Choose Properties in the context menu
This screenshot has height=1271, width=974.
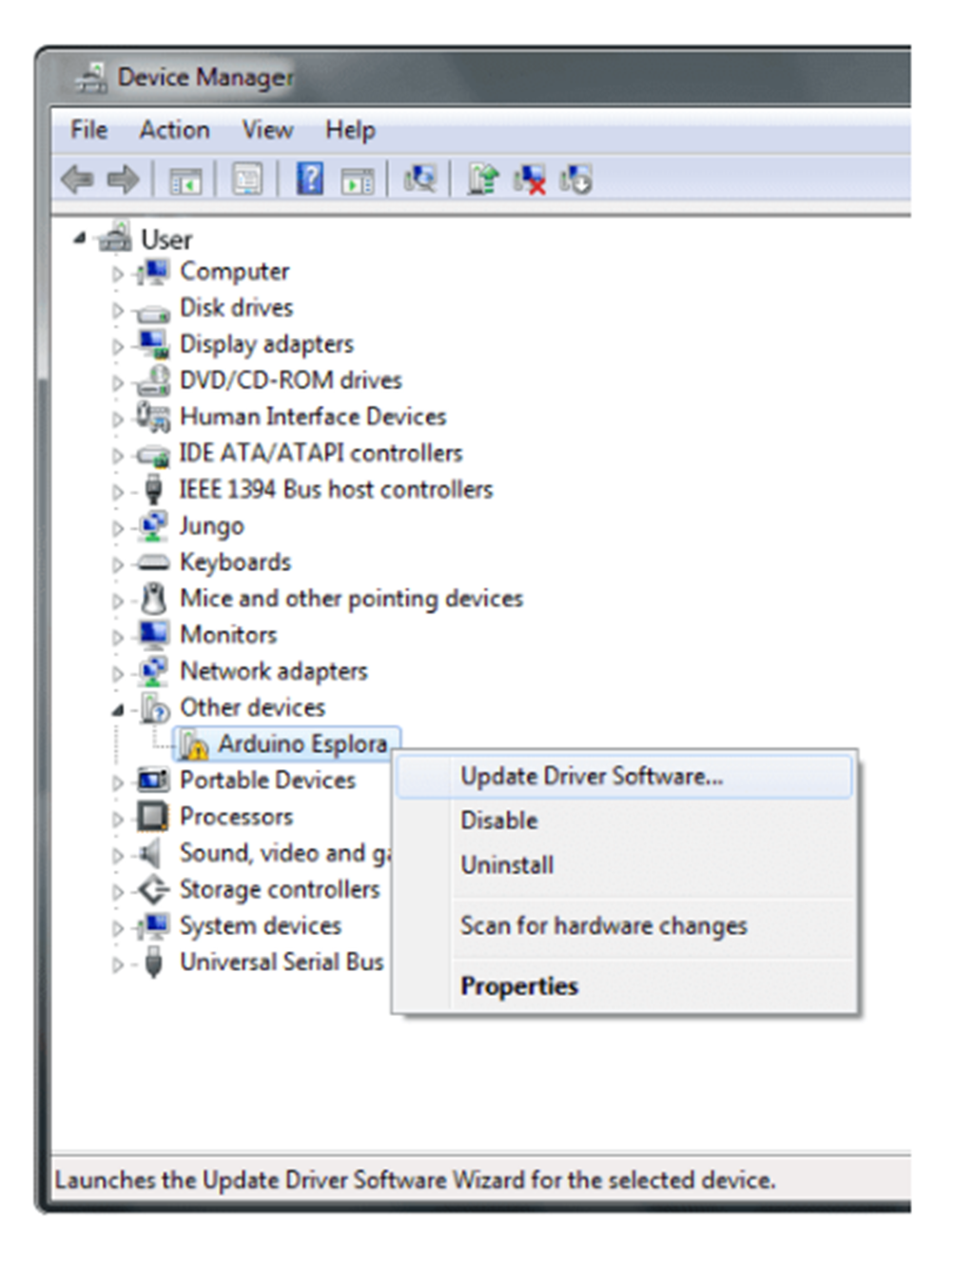(x=518, y=986)
